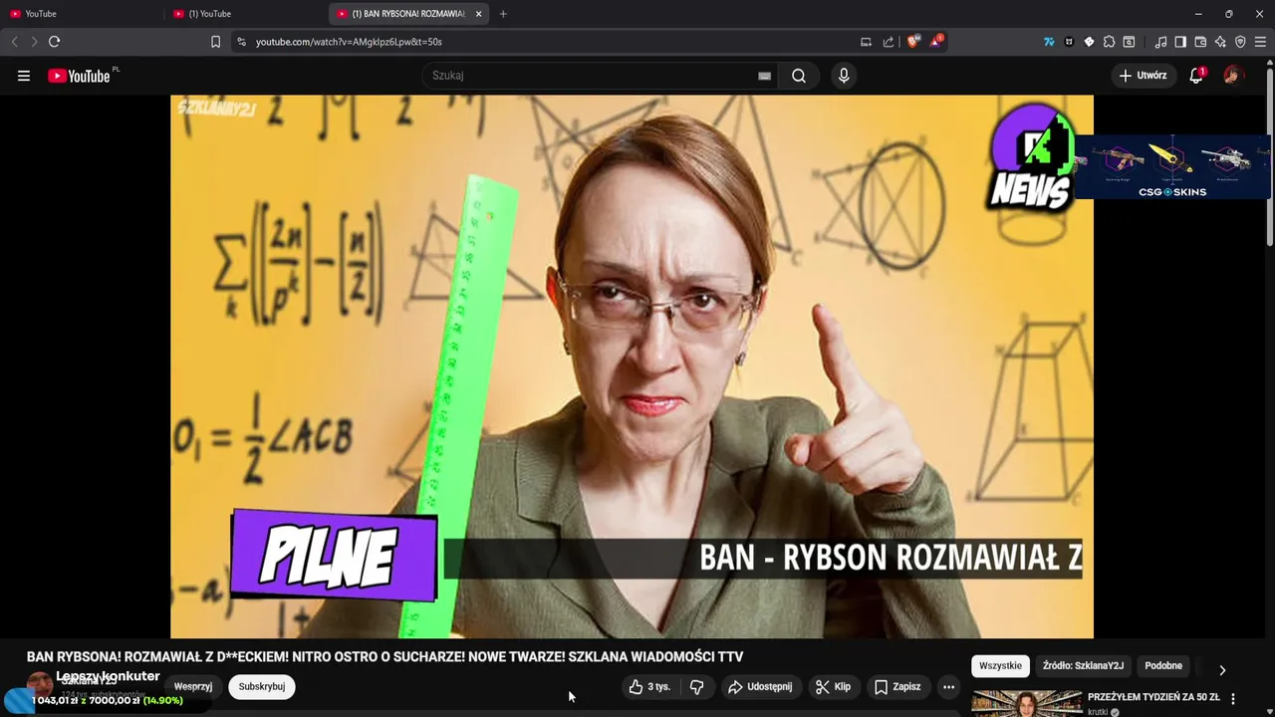This screenshot has width=1275, height=717.
Task: Open the CSGO-SKINS banner on video
Action: point(1172,166)
